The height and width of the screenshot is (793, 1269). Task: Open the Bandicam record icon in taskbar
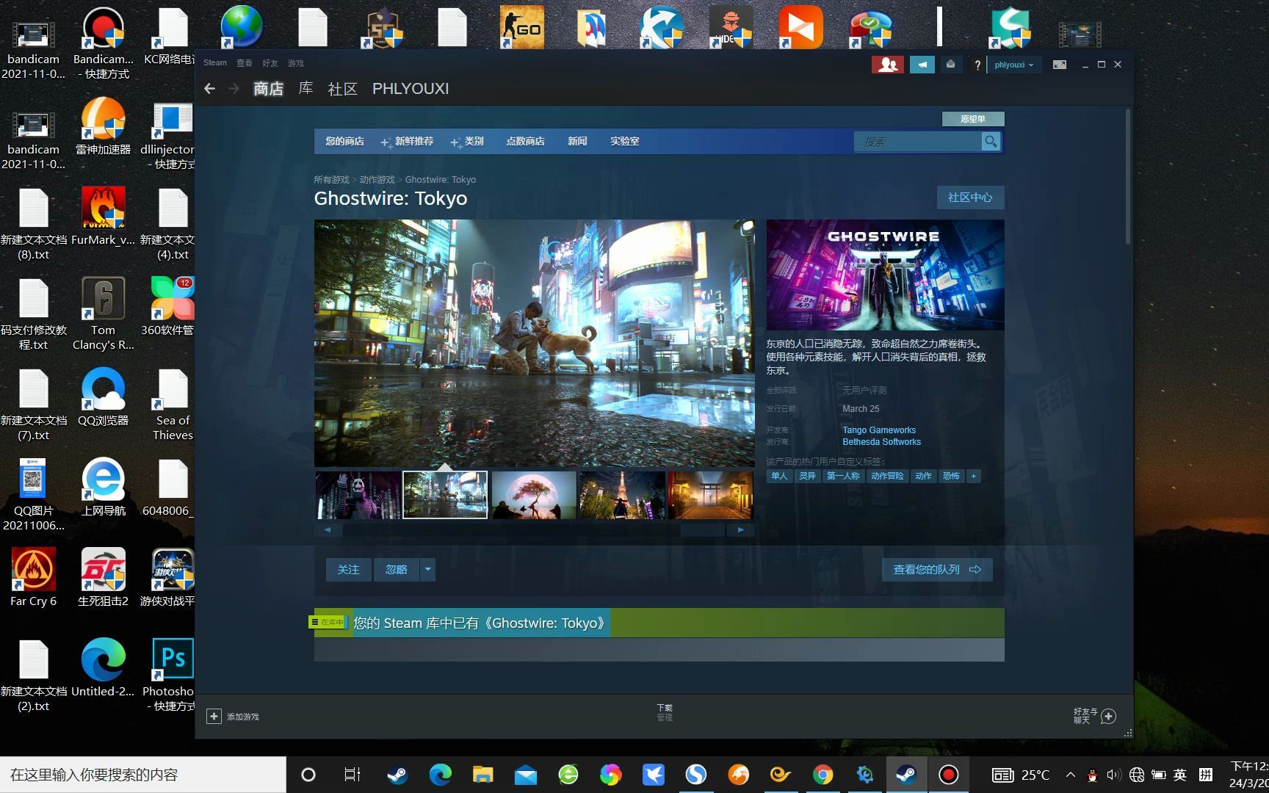pos(948,775)
